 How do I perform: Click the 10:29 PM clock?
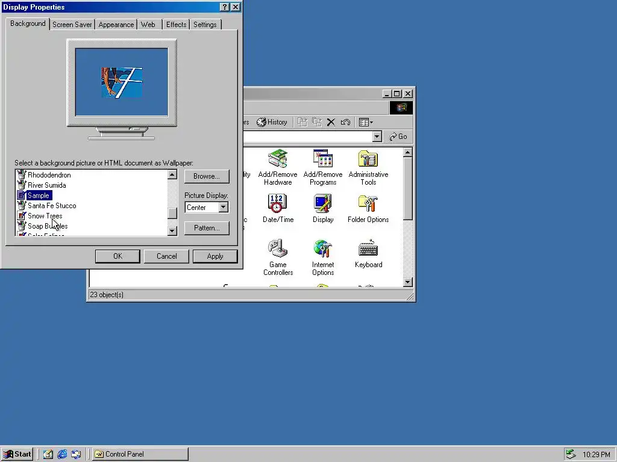click(596, 455)
